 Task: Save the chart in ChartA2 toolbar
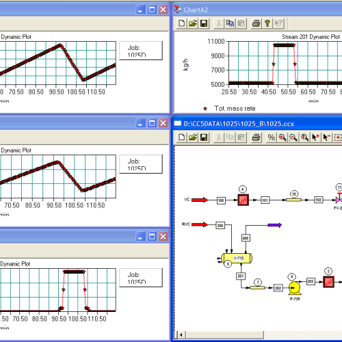[x=204, y=23]
